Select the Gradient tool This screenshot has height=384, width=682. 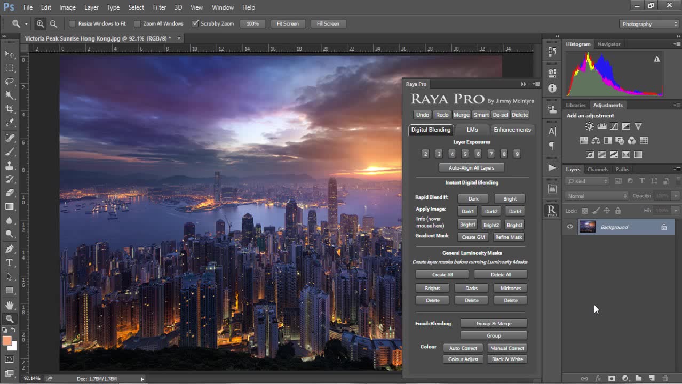coord(10,206)
